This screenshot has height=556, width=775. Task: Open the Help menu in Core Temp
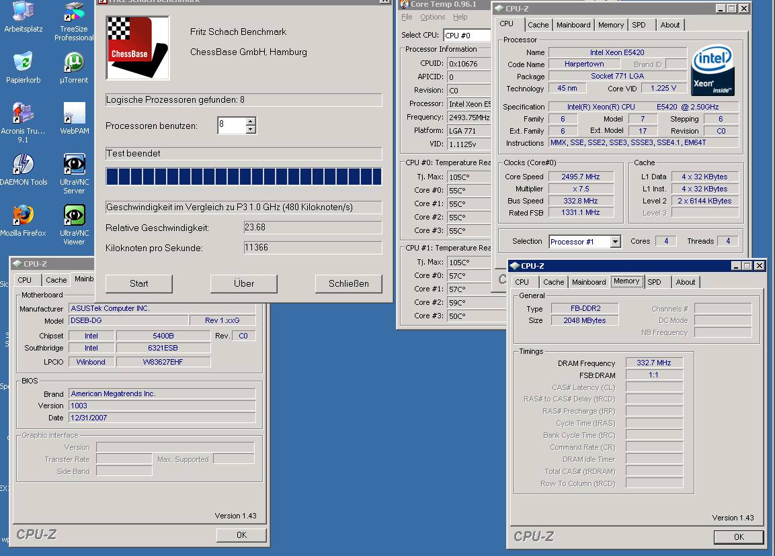[460, 17]
